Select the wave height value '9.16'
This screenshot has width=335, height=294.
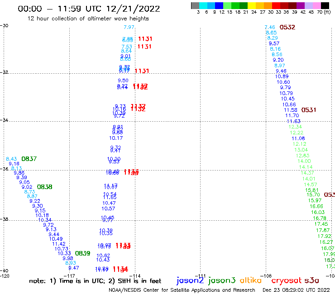click(x=14, y=164)
